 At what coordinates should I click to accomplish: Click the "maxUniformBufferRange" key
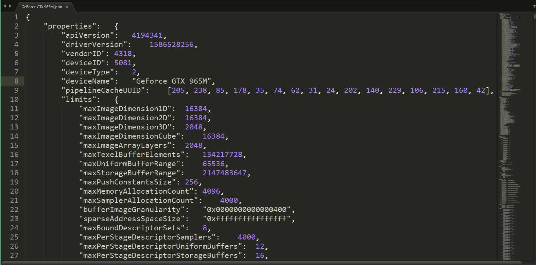point(129,164)
